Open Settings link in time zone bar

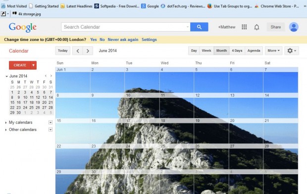click(149, 39)
